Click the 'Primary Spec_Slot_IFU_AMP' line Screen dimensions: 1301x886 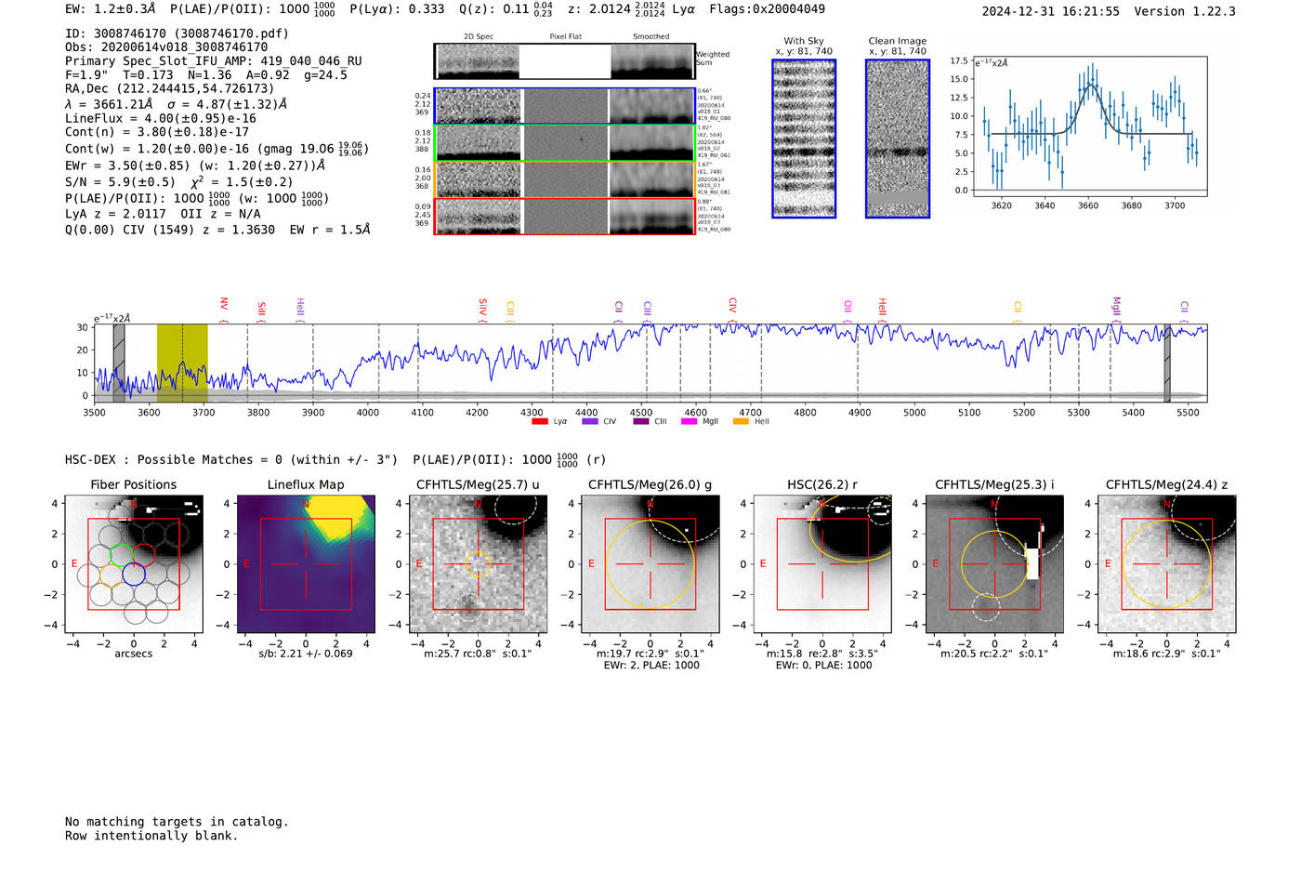coord(214,61)
